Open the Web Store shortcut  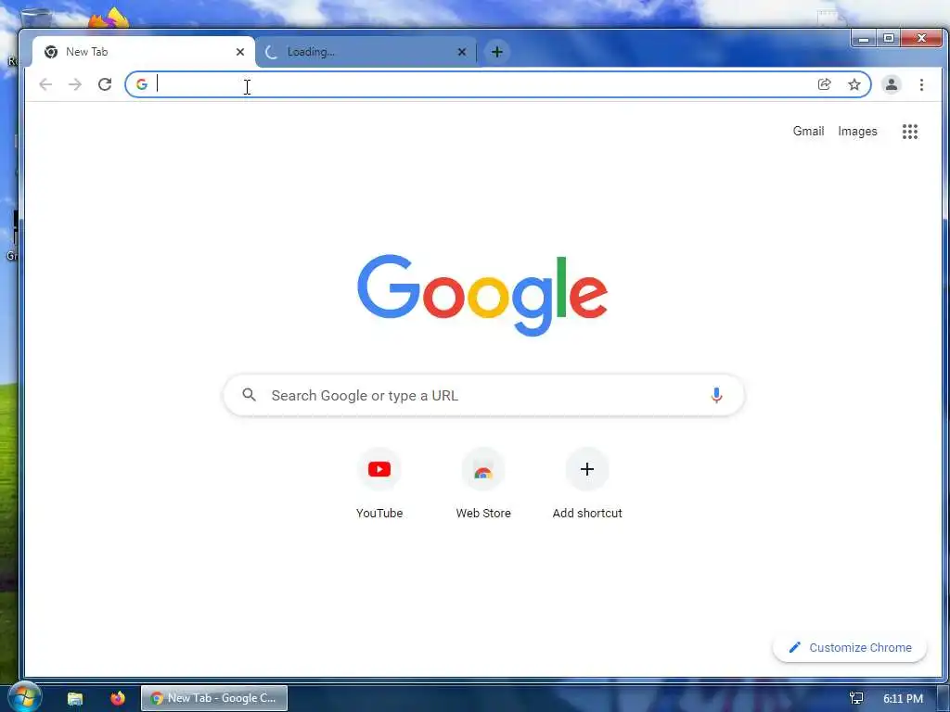click(482, 484)
